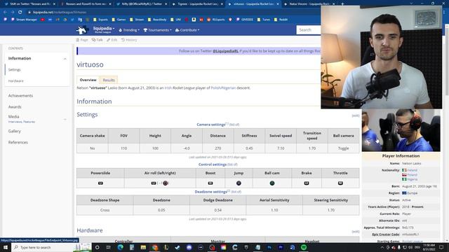Viewport: 449px width, 252px height.
Task: Switch to the Natus Vincere browser tab
Action: [x=309, y=4]
